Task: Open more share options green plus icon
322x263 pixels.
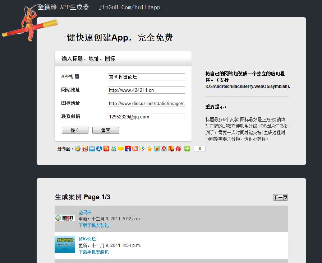Action: point(187,149)
